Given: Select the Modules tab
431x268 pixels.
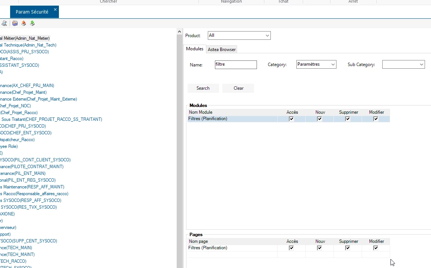Looking at the screenshot, I should click(x=195, y=49).
